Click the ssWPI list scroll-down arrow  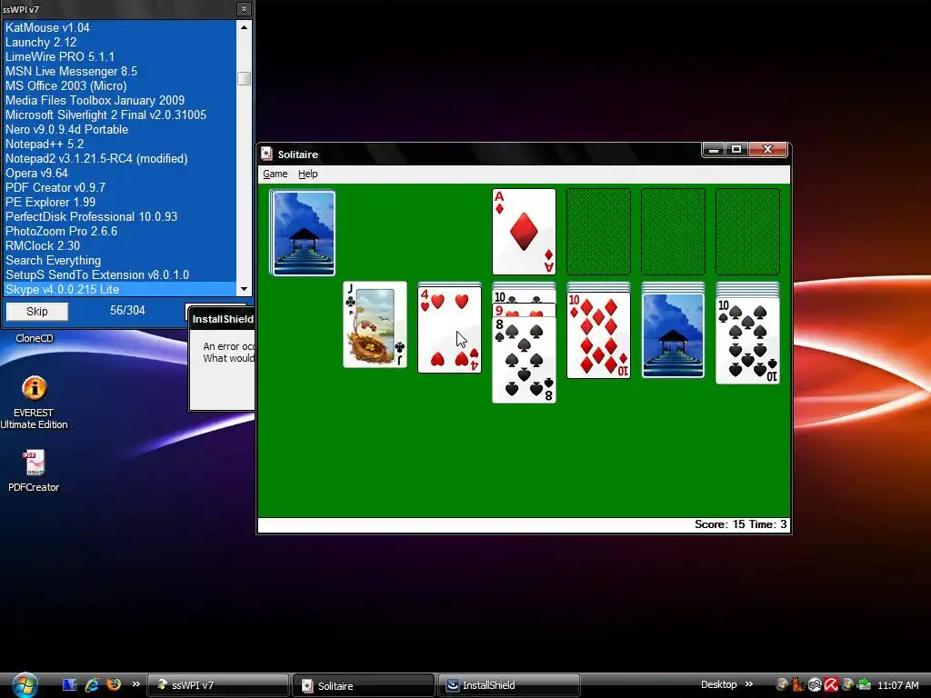tap(244, 289)
